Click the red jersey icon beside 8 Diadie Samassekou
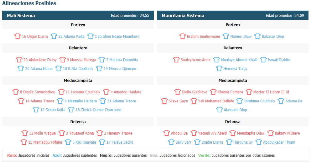Viewport: 311px width, 163px height. click(15, 92)
